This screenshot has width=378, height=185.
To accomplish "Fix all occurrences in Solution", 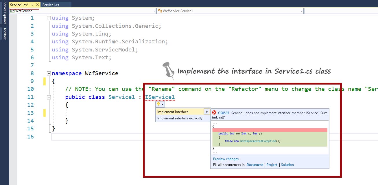I will tap(287, 165).
